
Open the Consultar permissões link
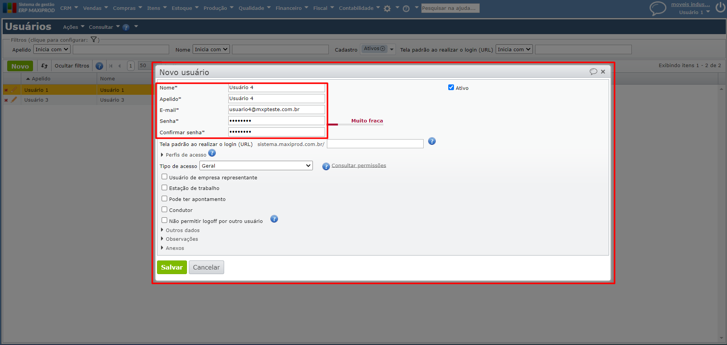(358, 166)
